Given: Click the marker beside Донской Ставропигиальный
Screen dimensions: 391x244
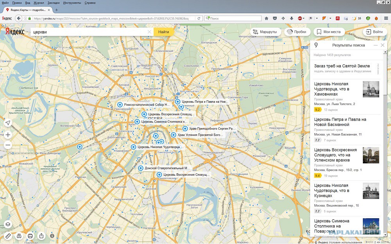Looking at the screenshot, I should tap(141, 168).
